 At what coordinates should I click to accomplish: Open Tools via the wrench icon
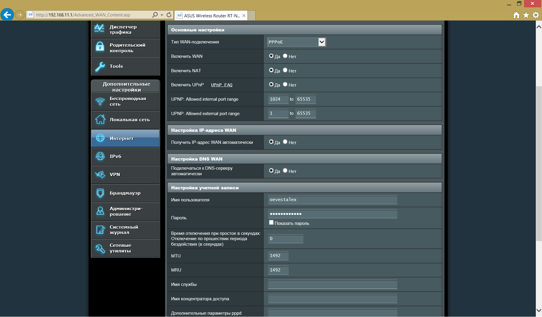[x=100, y=66]
